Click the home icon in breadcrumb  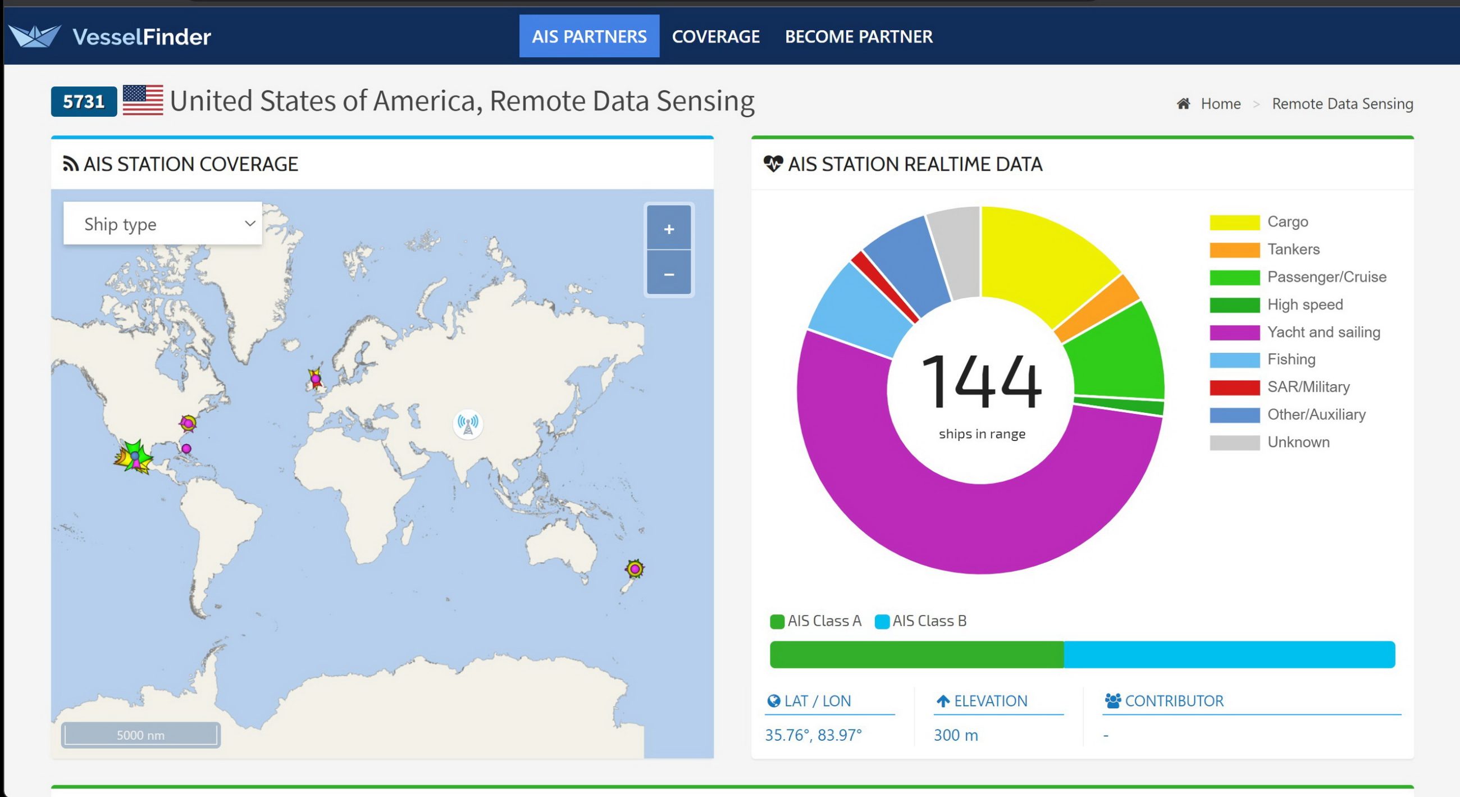(1183, 104)
